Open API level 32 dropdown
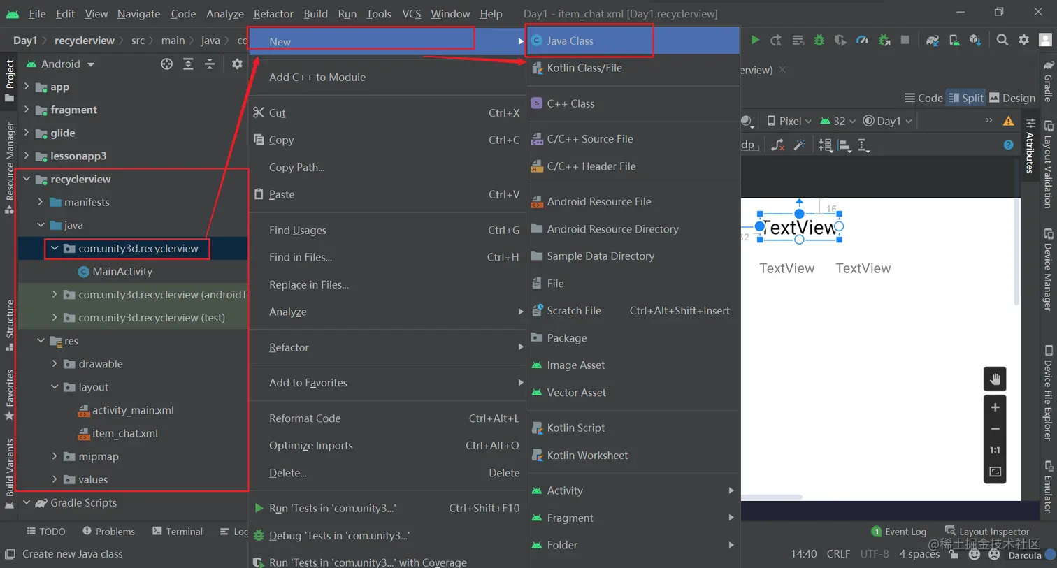 coord(837,121)
